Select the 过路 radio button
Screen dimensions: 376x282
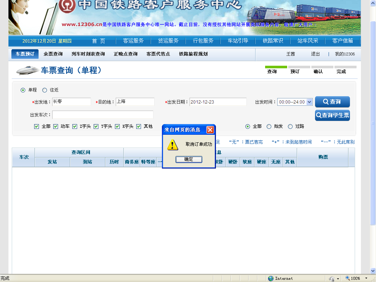point(290,126)
